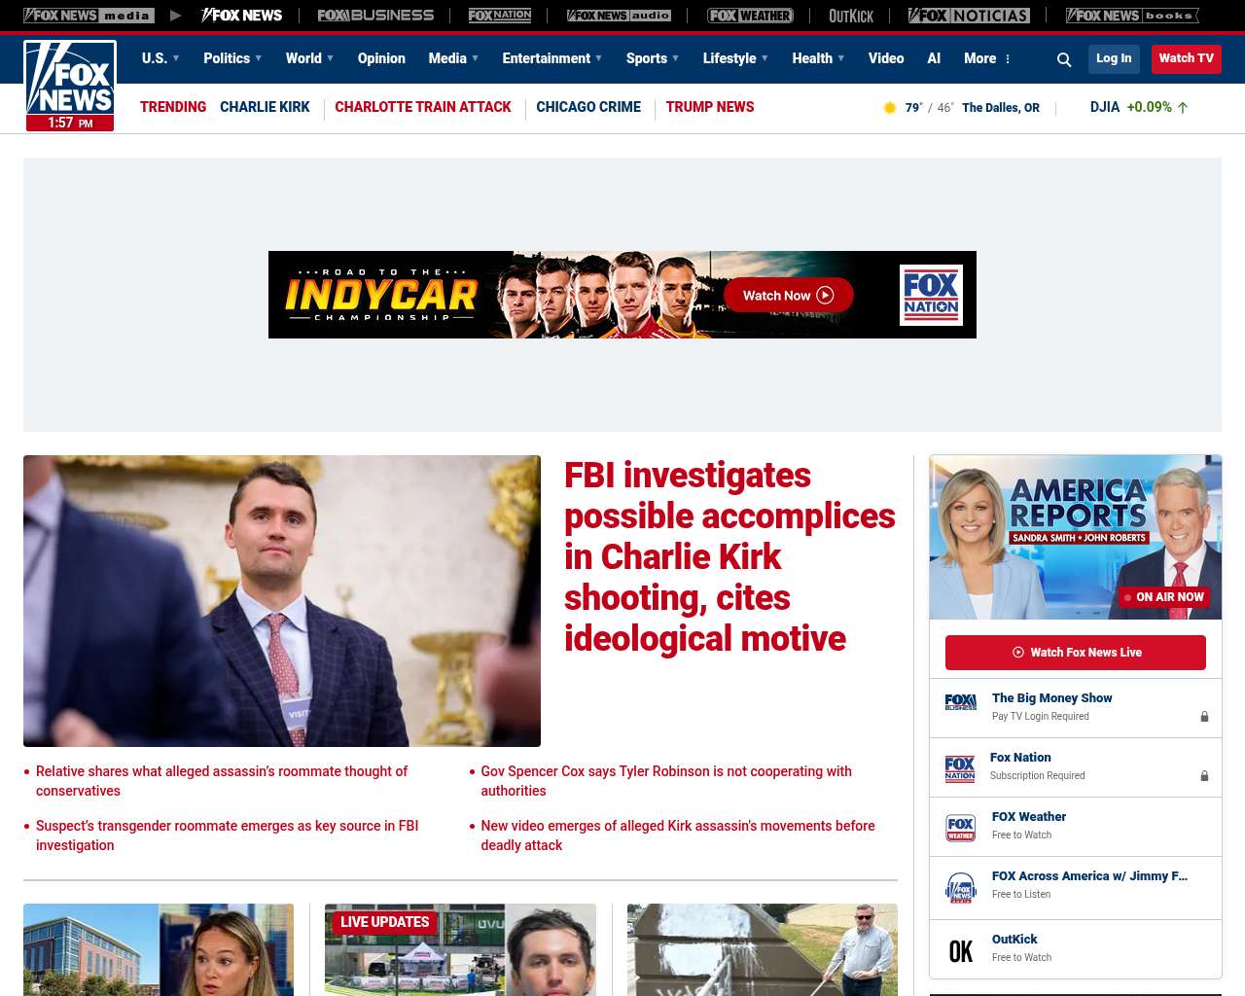Viewport: 1245px width, 996px height.
Task: Open Fox News Books logo in top bar
Action: (x=1132, y=16)
